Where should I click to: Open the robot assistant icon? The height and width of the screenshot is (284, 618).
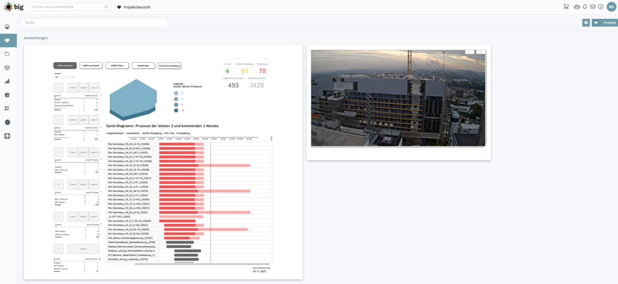[x=576, y=7]
